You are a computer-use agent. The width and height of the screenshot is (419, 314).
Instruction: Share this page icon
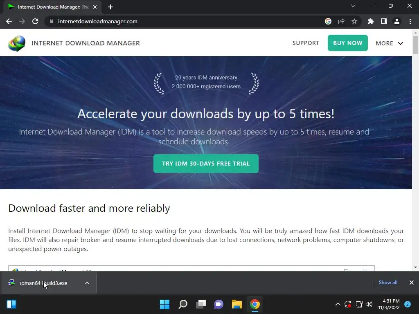pos(341,21)
